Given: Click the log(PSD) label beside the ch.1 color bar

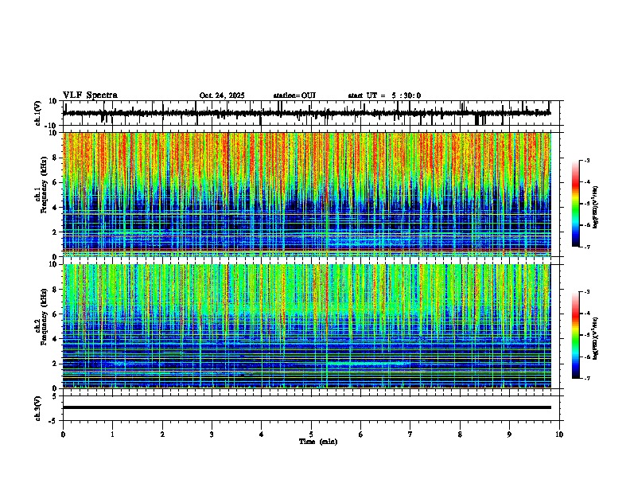Looking at the screenshot, I should coord(595,207).
